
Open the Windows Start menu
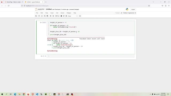(2, 94)
